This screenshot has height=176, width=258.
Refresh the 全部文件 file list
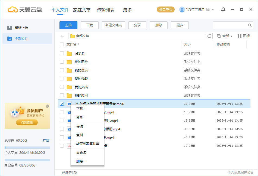[209, 36]
